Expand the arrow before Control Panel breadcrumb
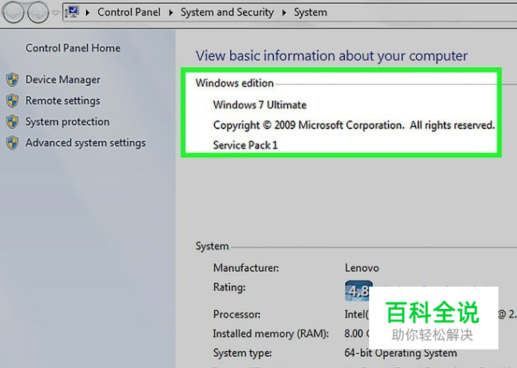 click(x=89, y=13)
